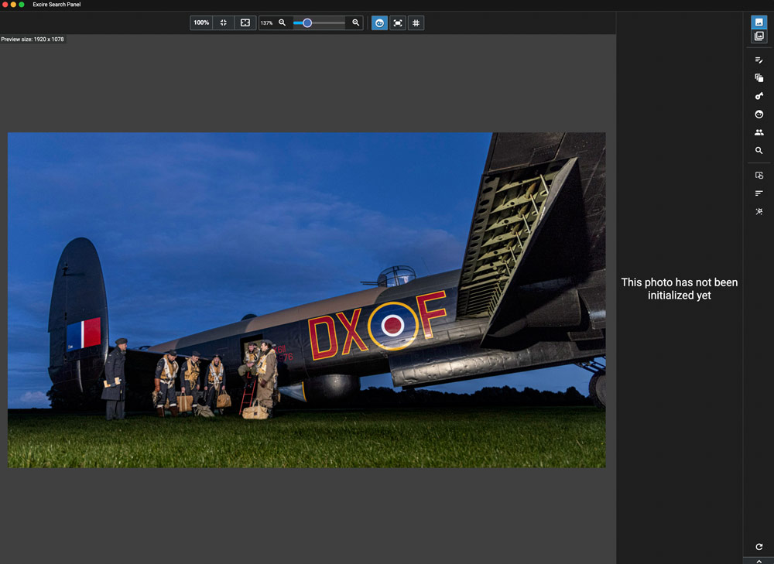Click the zoom in magnifier
The width and height of the screenshot is (774, 564).
pos(355,22)
